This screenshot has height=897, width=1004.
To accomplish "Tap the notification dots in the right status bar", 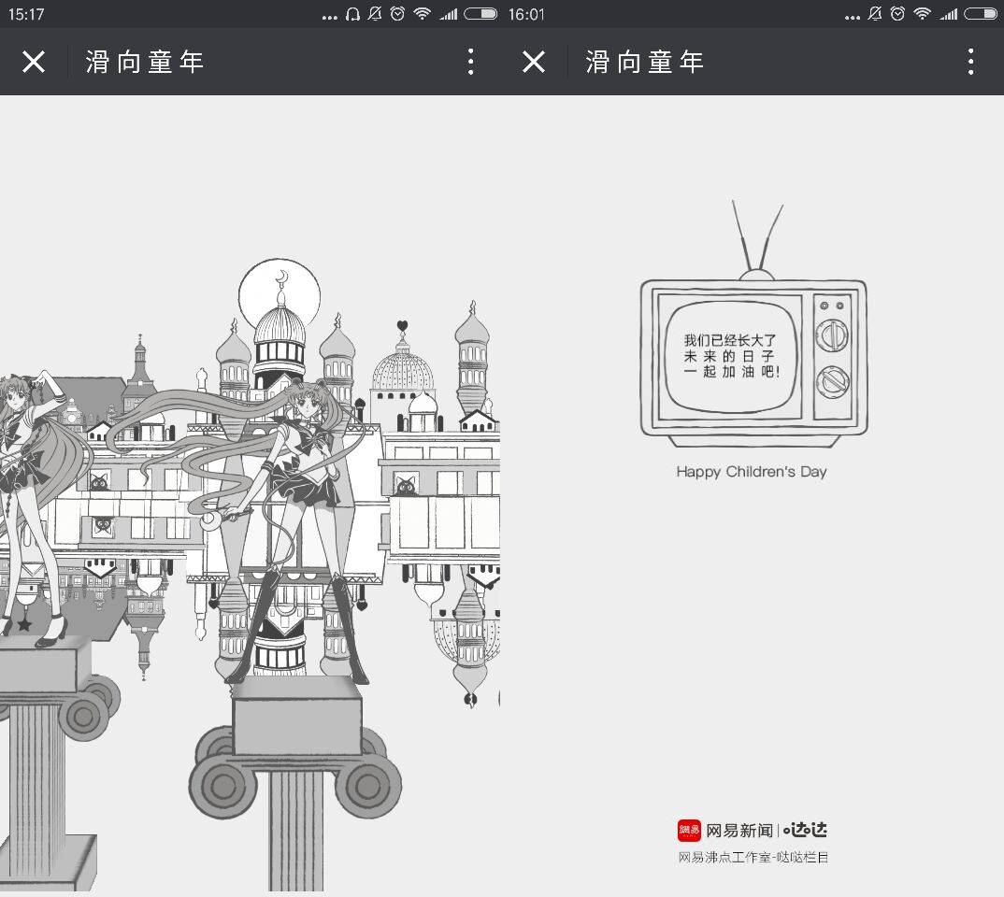I will click(853, 17).
